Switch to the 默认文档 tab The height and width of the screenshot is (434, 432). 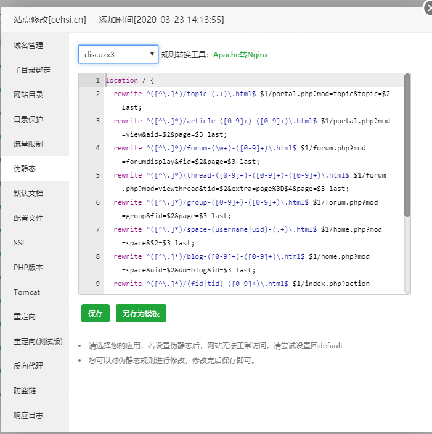(29, 194)
